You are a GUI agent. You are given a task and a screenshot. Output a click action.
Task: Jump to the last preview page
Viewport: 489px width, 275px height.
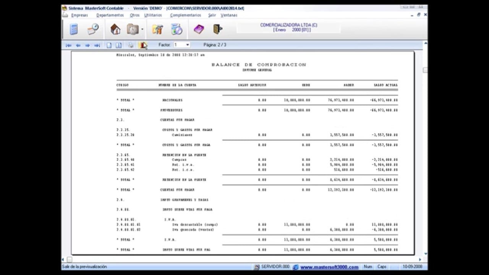[97, 45]
